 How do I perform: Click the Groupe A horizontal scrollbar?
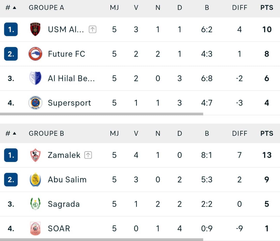[x=102, y=114]
